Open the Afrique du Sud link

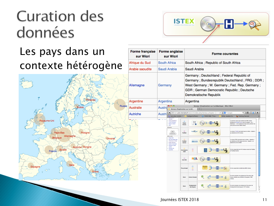(x=140, y=63)
